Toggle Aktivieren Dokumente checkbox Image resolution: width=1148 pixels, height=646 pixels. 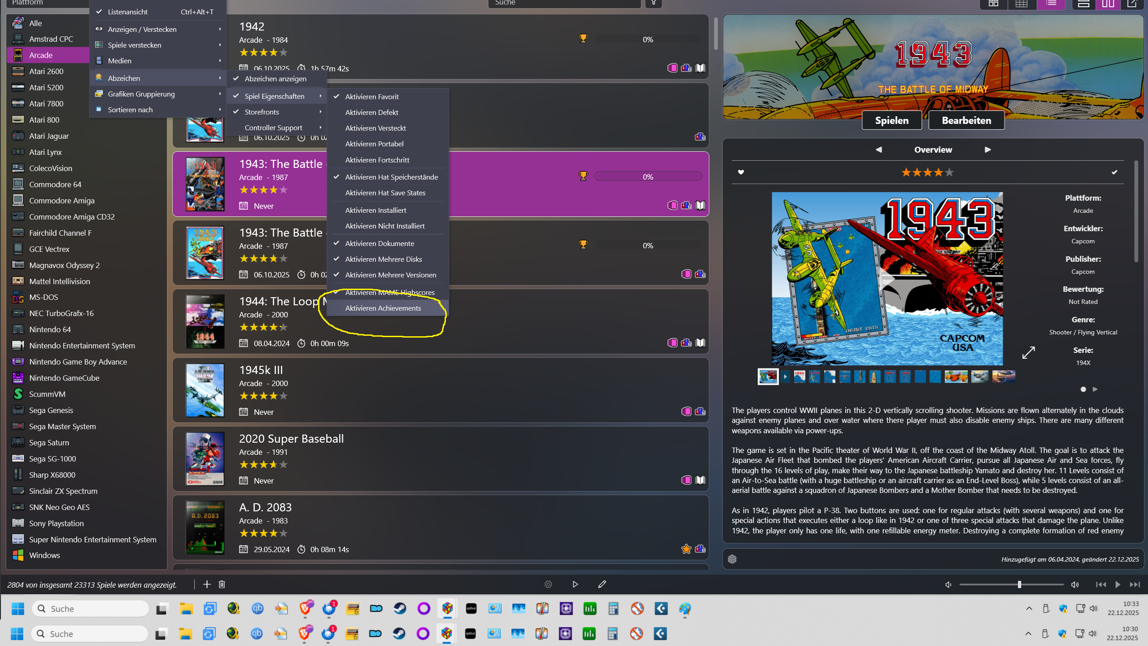[380, 243]
